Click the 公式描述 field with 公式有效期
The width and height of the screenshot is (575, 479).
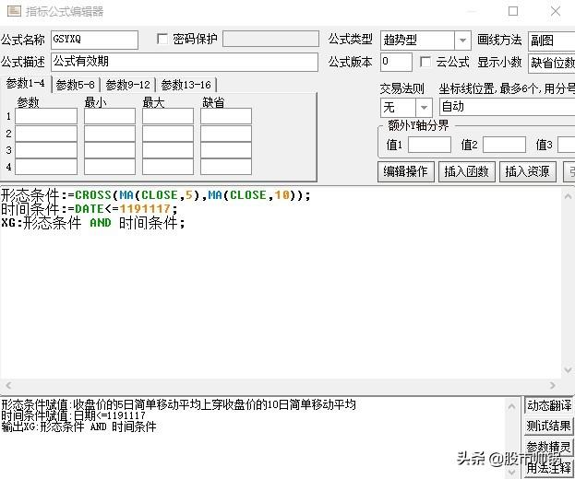point(185,62)
